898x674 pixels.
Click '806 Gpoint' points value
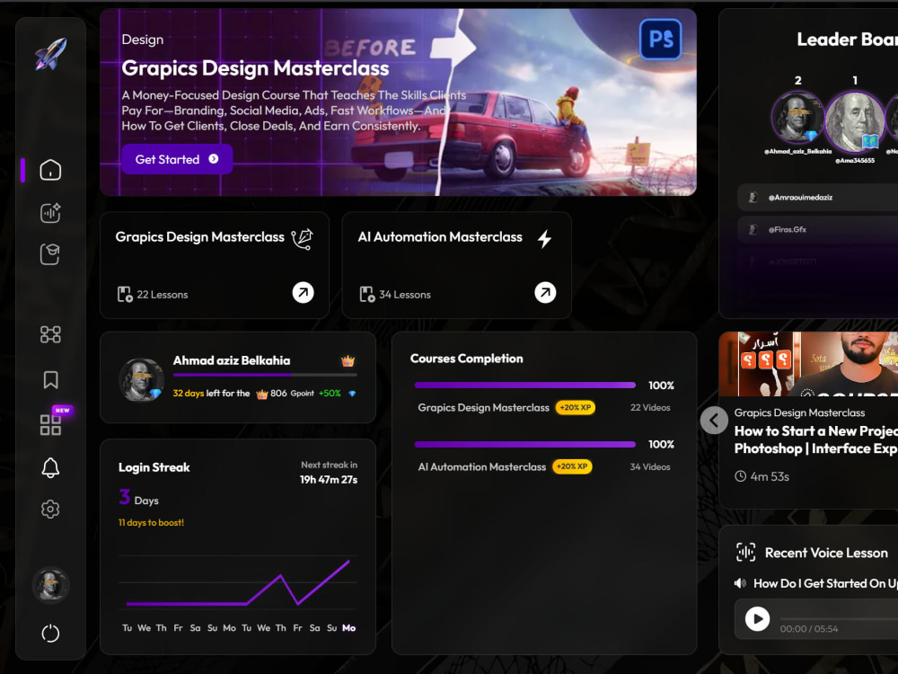coord(292,394)
